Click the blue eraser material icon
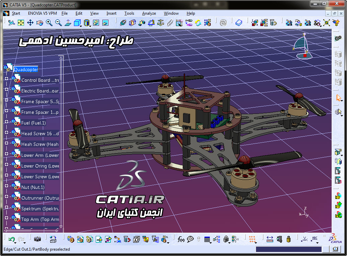This screenshot has height=256, width=347. [239, 22]
